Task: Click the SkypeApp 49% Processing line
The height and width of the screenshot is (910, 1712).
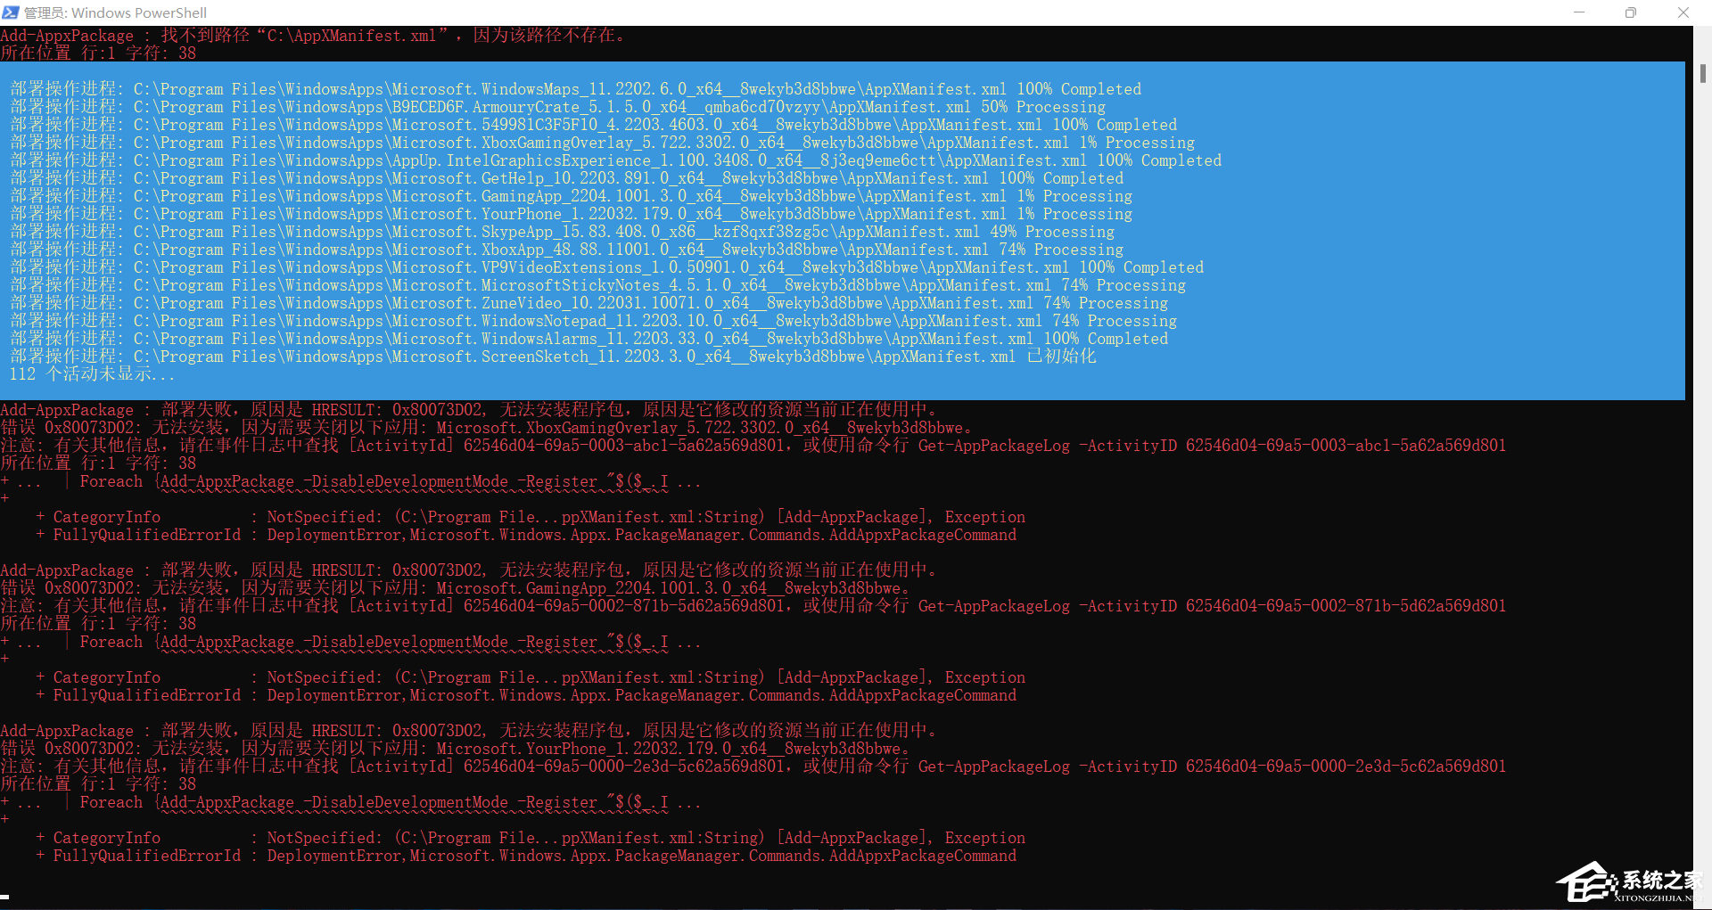Action: [563, 232]
